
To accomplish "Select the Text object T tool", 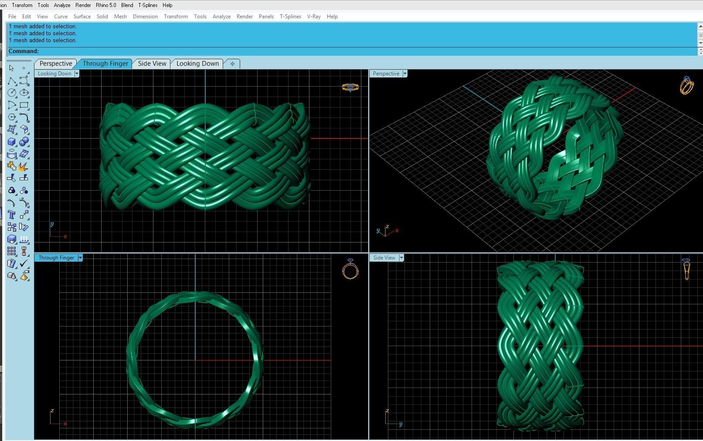I will [12, 215].
